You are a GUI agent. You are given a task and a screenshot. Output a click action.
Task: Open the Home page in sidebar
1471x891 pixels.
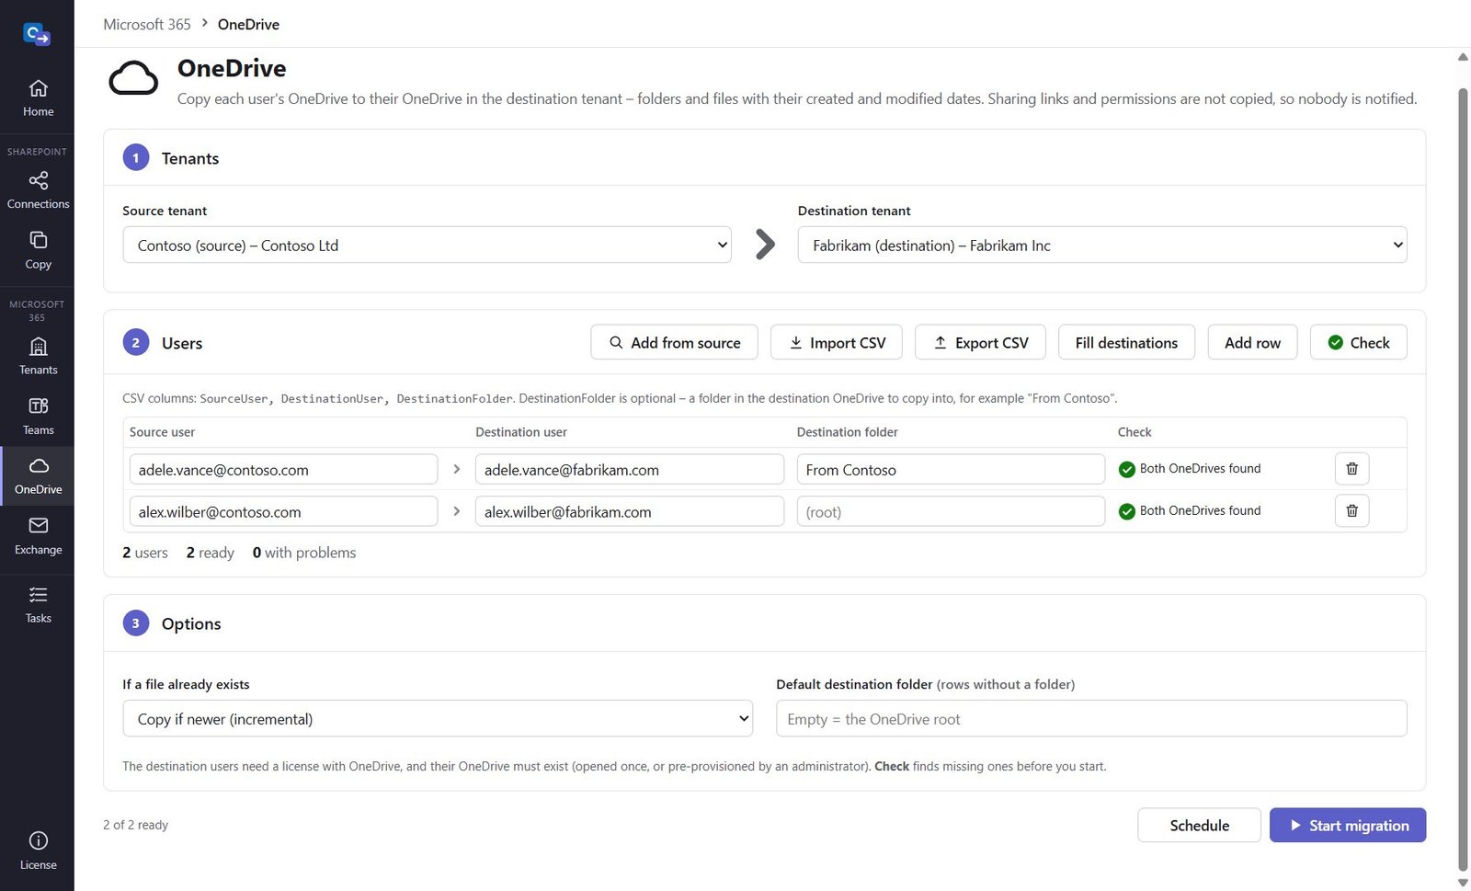click(38, 98)
